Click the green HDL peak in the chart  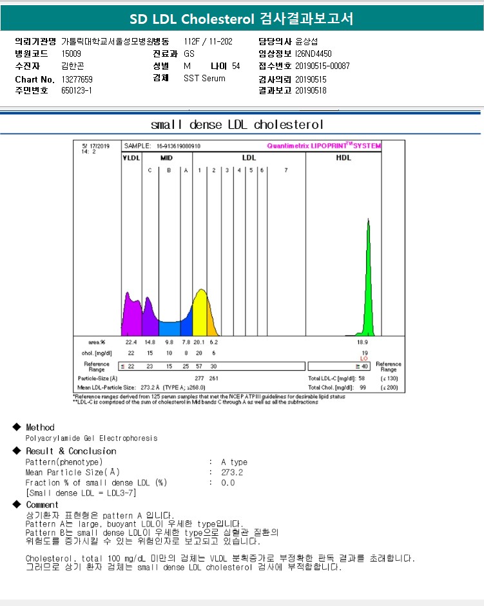369,286
